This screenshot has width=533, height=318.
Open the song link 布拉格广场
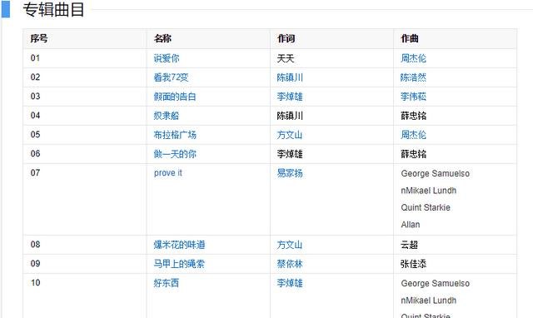[175, 135]
